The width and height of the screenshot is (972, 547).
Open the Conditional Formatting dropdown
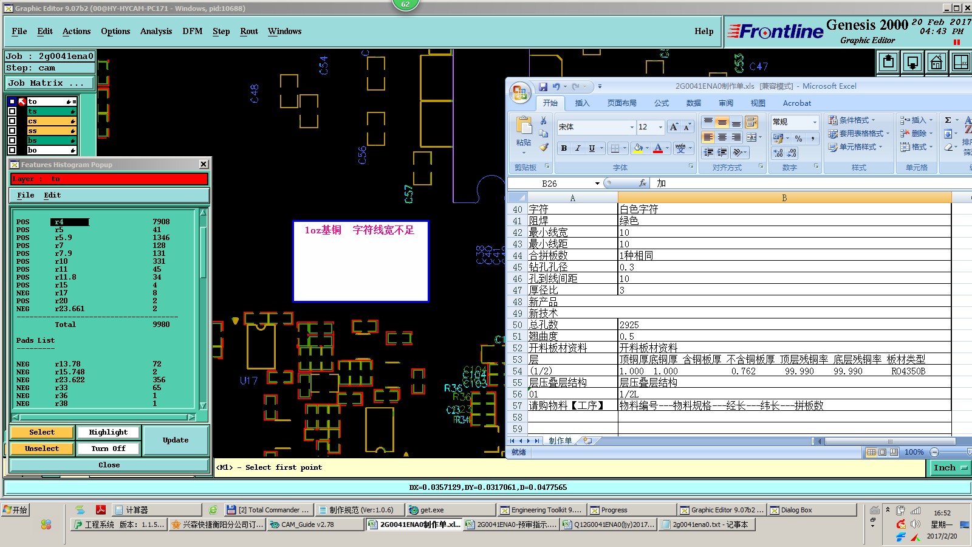[852, 120]
